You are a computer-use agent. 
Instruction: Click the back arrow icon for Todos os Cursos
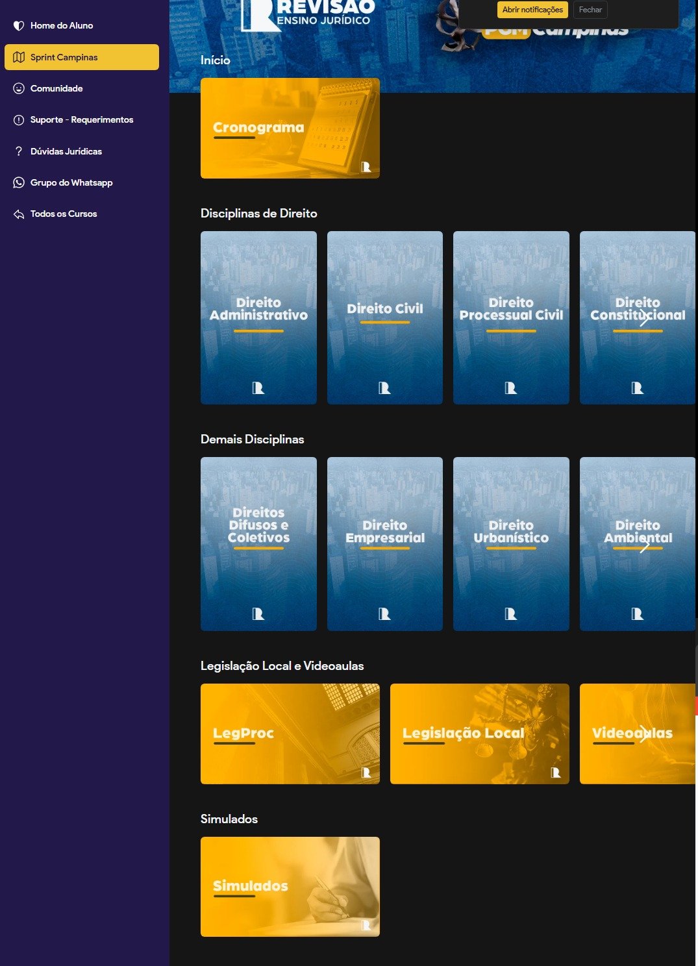point(19,214)
